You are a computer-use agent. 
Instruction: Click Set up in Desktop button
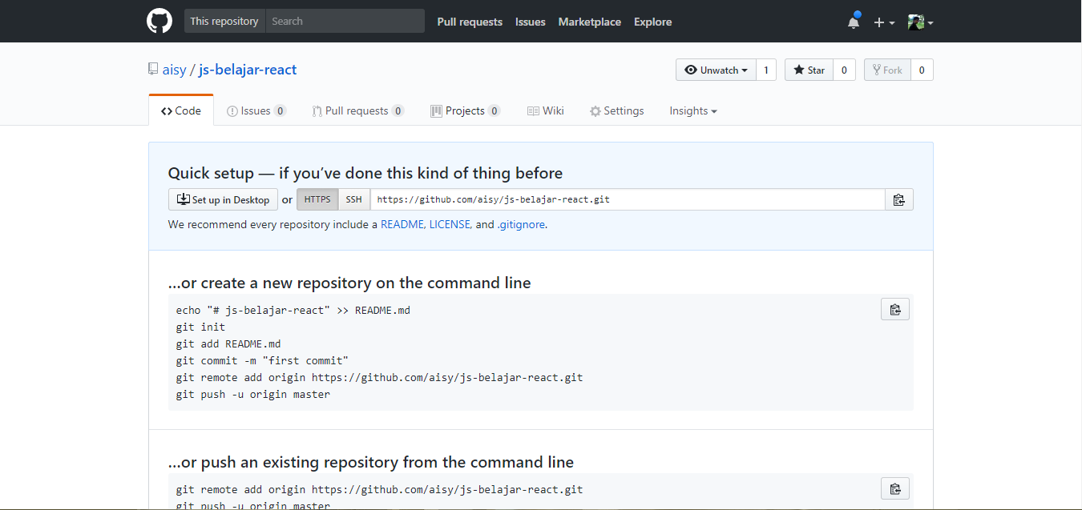pyautogui.click(x=223, y=200)
